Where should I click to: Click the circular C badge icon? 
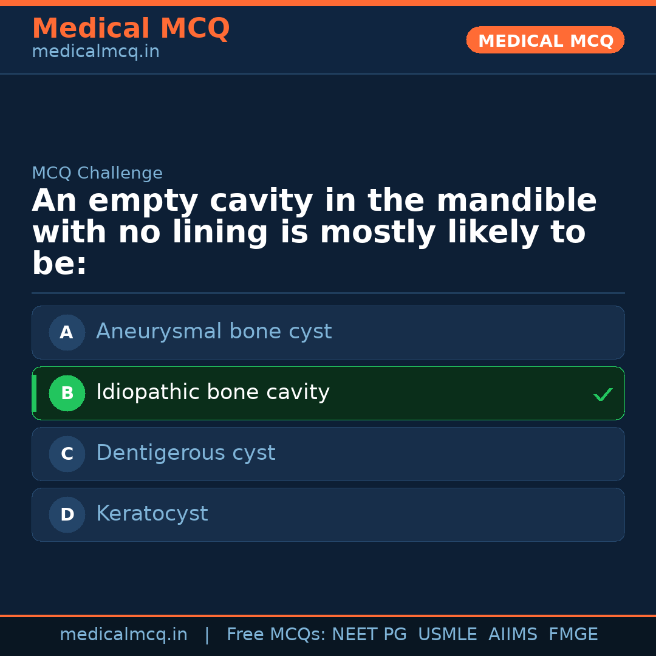tap(67, 454)
